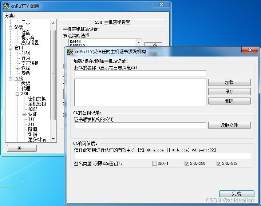Image resolution: width=261 pixels, height=206 pixels.
Task: Select 代理 in the category tree
Action: (x=25, y=89)
